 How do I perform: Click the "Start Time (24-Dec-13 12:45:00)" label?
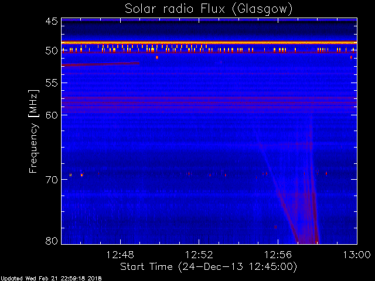point(209,267)
